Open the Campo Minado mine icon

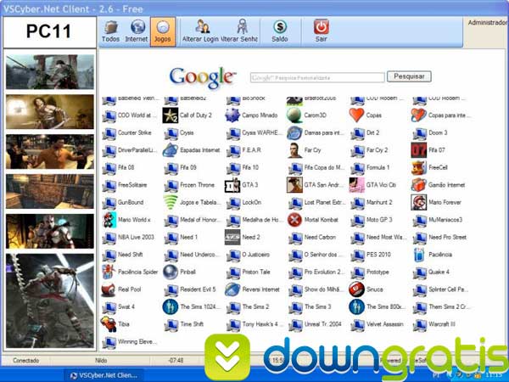click(x=232, y=115)
